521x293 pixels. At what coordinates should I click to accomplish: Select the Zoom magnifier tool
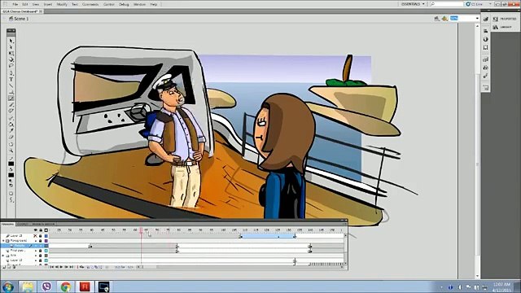pyautogui.click(x=11, y=151)
